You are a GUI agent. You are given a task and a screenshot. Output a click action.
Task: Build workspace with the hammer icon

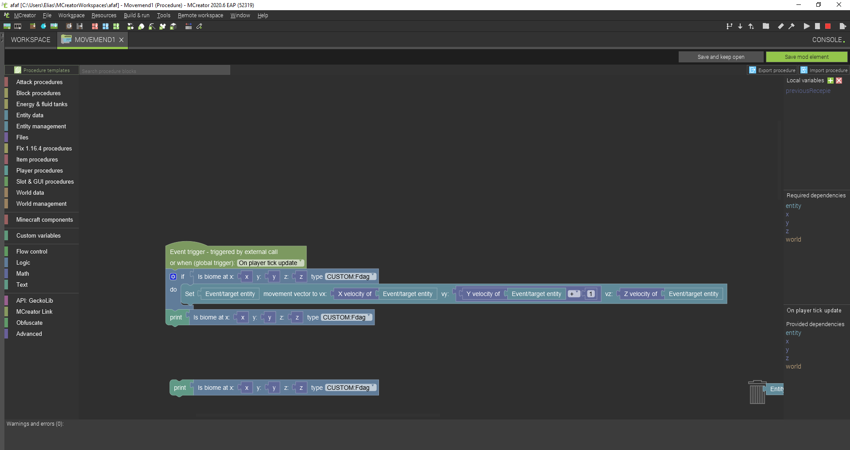(x=792, y=26)
